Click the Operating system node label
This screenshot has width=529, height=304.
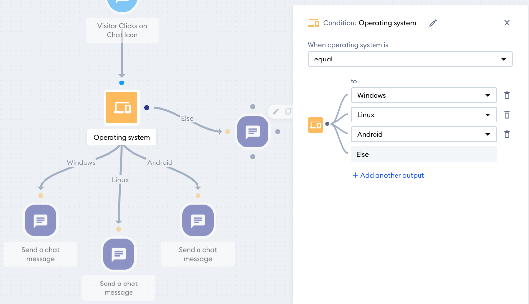coord(122,137)
